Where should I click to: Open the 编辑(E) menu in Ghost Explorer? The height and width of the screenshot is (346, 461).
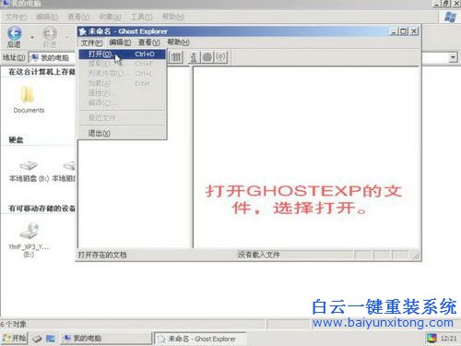coord(120,42)
